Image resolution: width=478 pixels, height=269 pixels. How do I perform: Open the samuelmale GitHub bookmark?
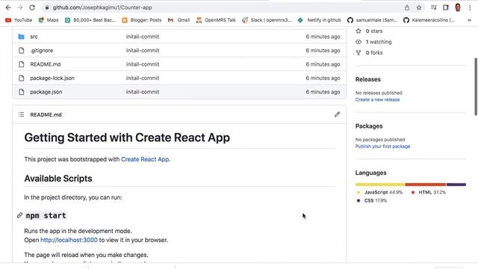coord(372,20)
